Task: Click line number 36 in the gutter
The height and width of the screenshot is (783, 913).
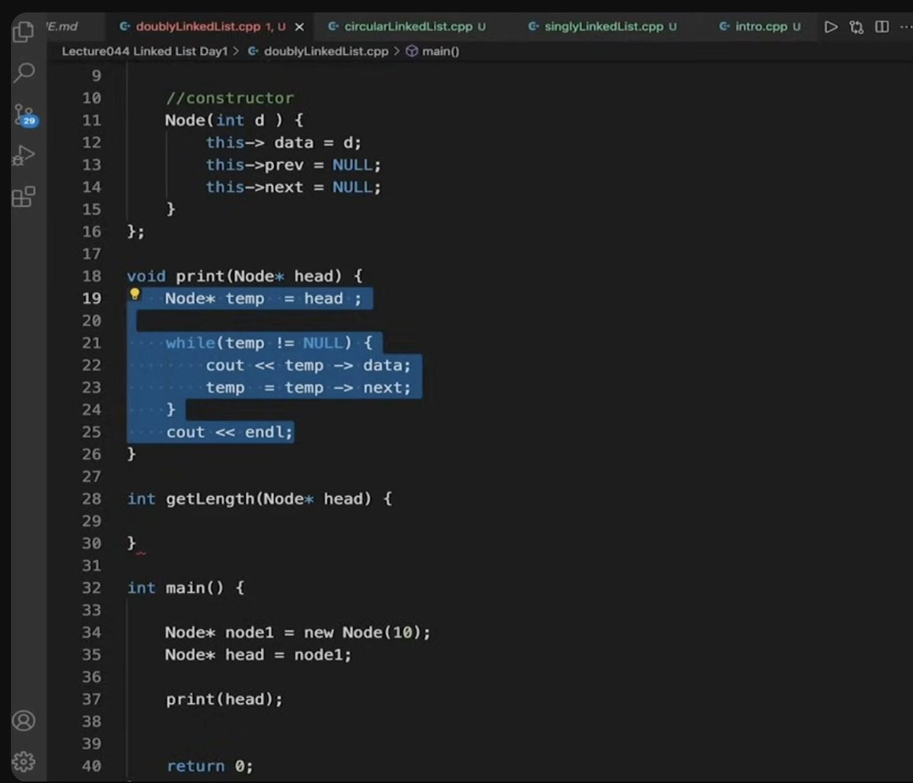Action: pyautogui.click(x=91, y=676)
